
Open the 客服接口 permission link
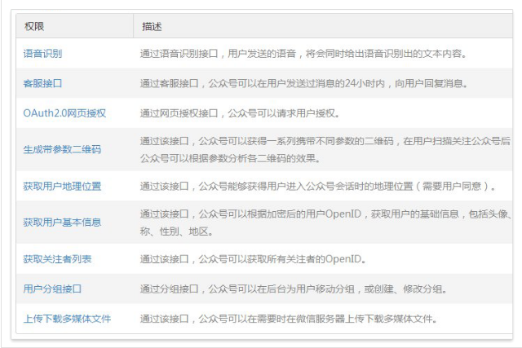(x=42, y=83)
